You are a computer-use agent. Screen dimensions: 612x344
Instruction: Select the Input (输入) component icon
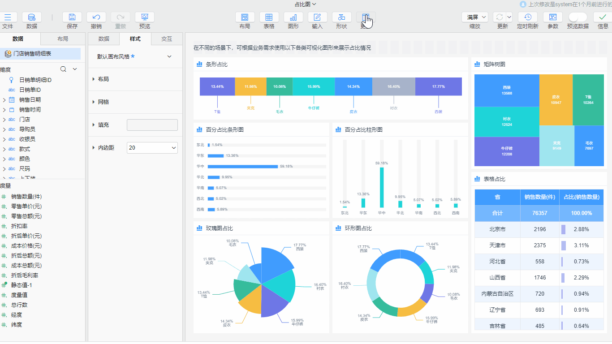coord(317,17)
